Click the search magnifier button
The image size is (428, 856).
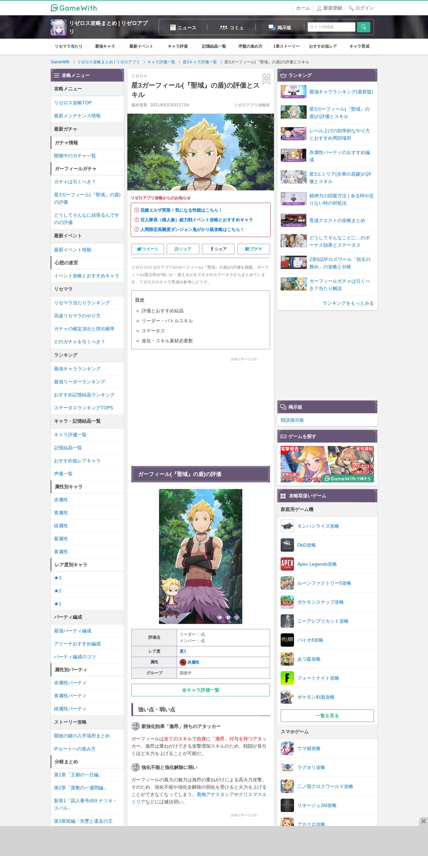[x=363, y=27]
